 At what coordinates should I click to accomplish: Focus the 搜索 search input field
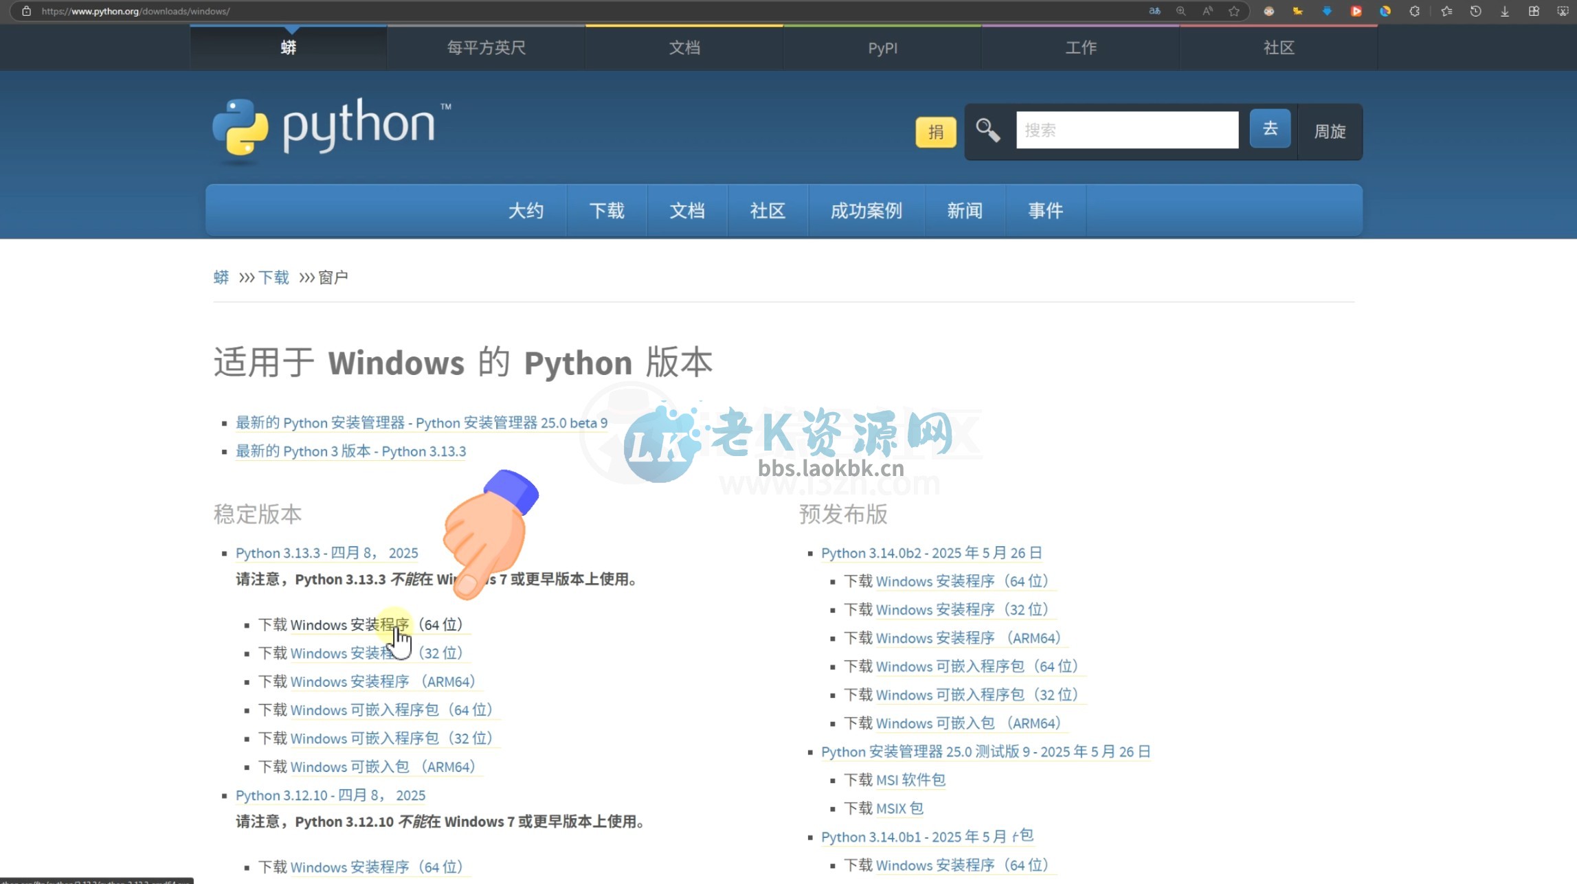point(1127,130)
